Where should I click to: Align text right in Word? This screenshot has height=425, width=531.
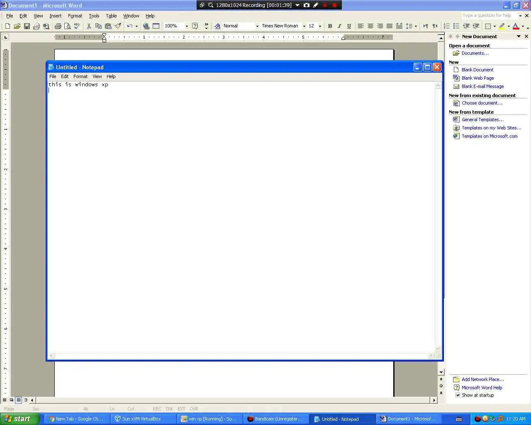(380, 26)
